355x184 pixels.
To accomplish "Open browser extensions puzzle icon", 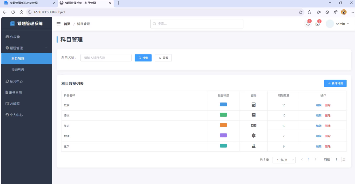I will pyautogui.click(x=309, y=12).
